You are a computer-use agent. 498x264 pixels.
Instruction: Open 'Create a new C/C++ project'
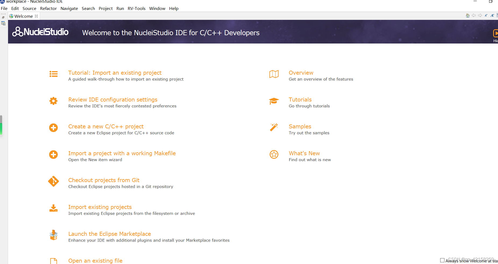[106, 126]
